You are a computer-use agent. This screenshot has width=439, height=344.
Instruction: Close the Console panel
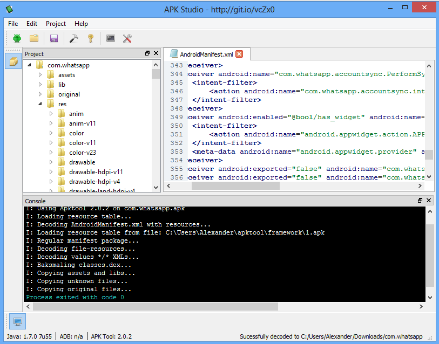[x=429, y=200]
